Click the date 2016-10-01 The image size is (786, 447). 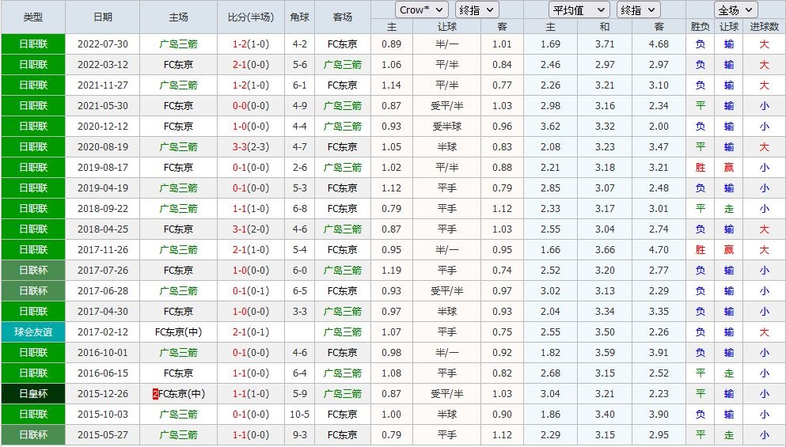tap(103, 352)
